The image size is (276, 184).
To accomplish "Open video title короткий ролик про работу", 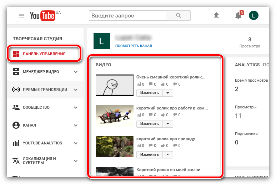I will click(x=172, y=108).
